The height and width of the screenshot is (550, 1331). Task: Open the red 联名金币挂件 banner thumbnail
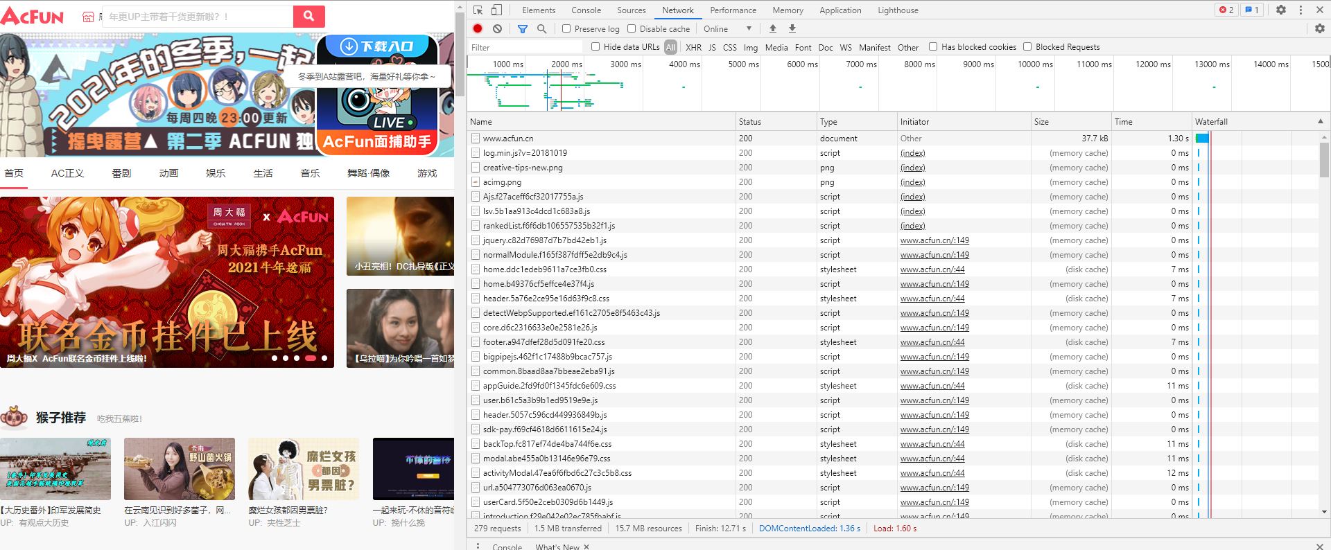[x=167, y=282]
